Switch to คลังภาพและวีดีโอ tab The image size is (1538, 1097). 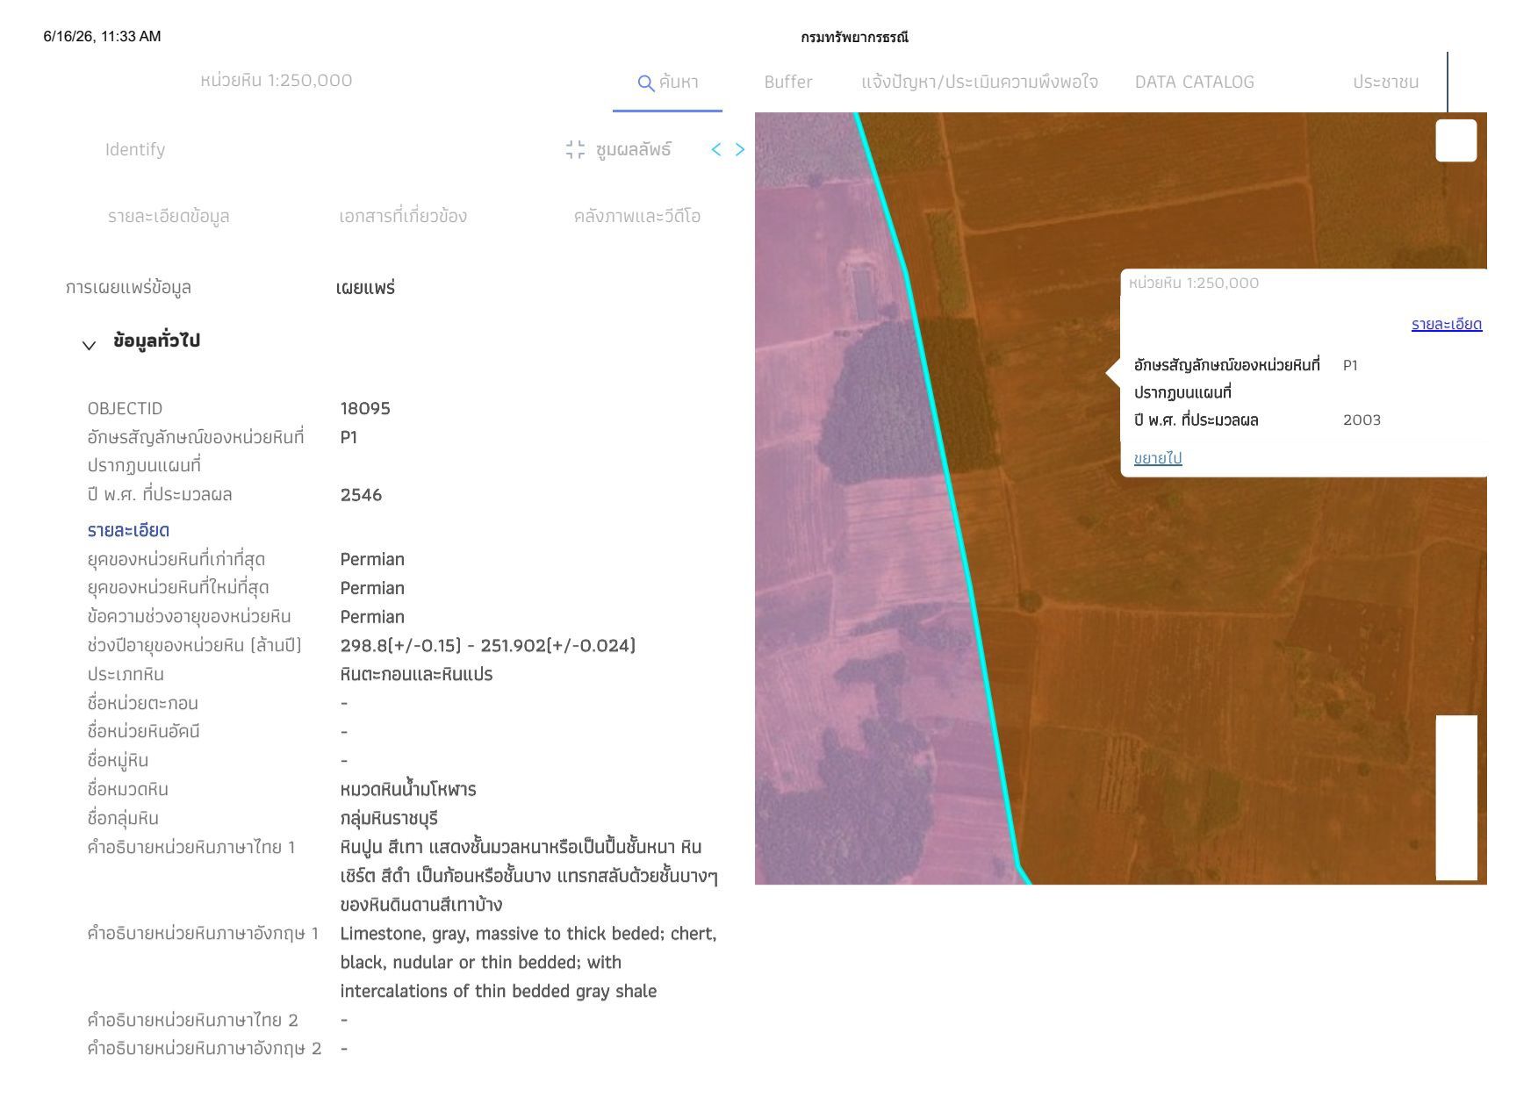pyautogui.click(x=636, y=216)
